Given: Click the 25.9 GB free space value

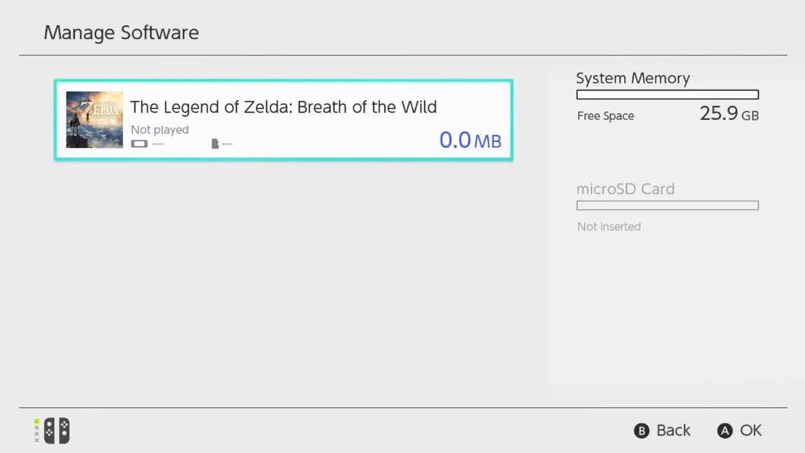Looking at the screenshot, I should 728,114.
